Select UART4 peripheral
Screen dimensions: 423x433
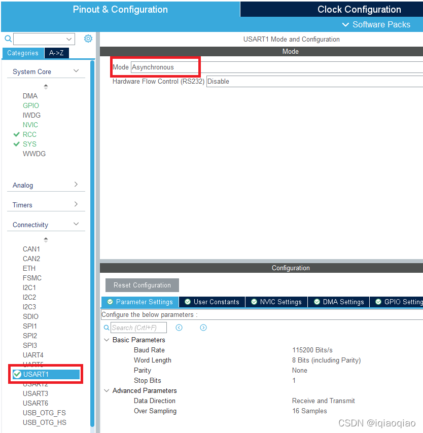coord(33,355)
